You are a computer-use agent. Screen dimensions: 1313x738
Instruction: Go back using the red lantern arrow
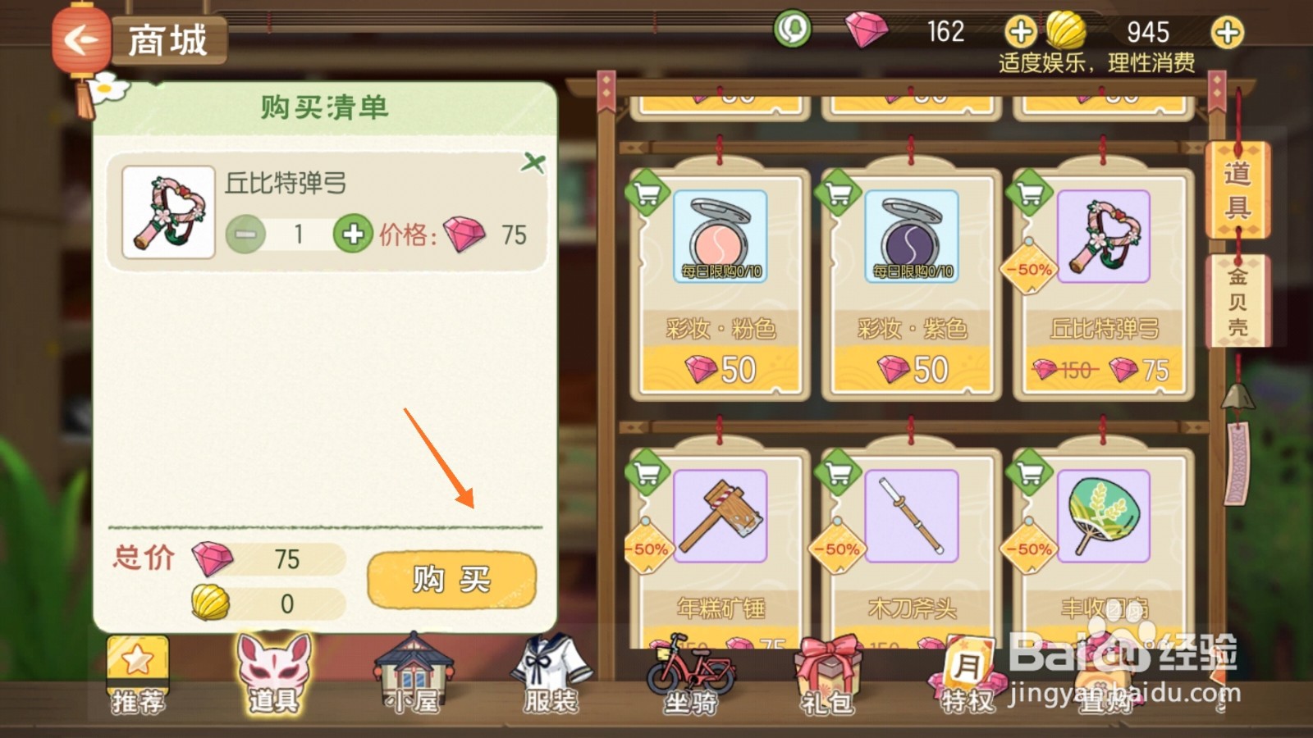tap(80, 39)
